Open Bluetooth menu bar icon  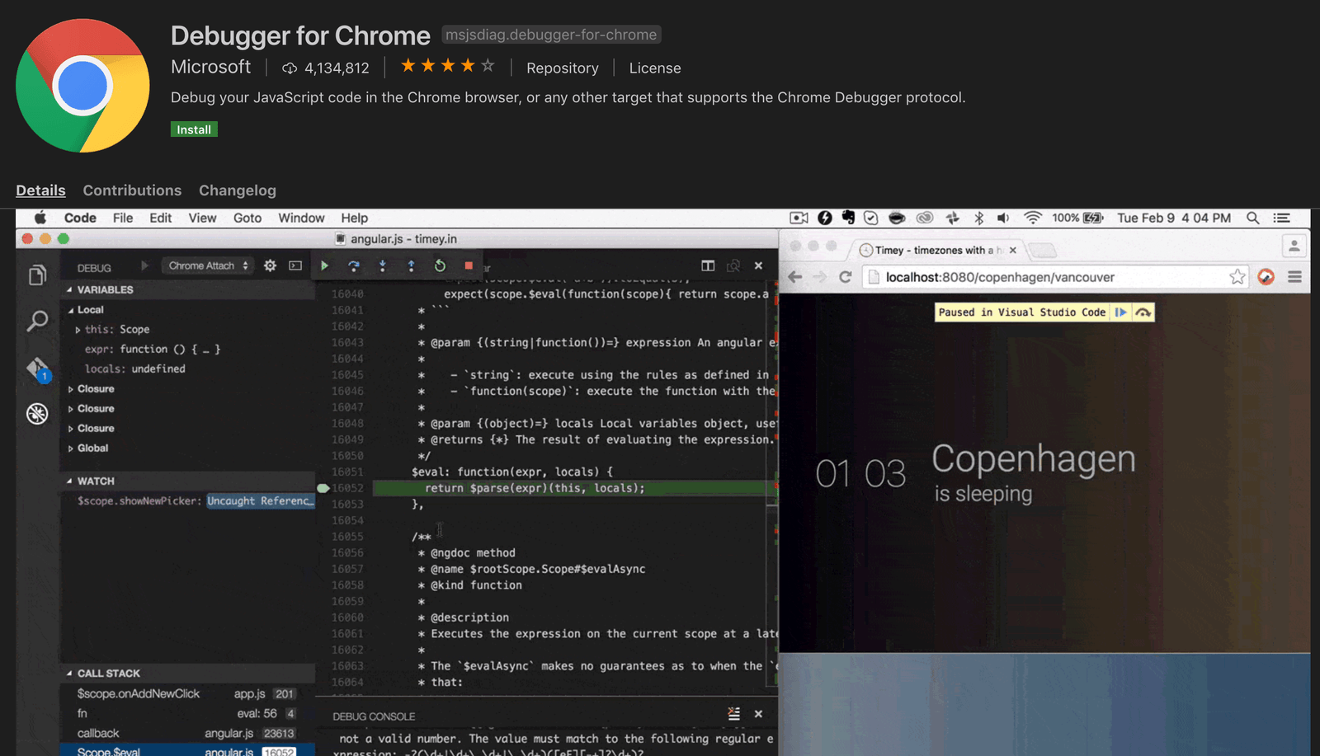pos(979,218)
